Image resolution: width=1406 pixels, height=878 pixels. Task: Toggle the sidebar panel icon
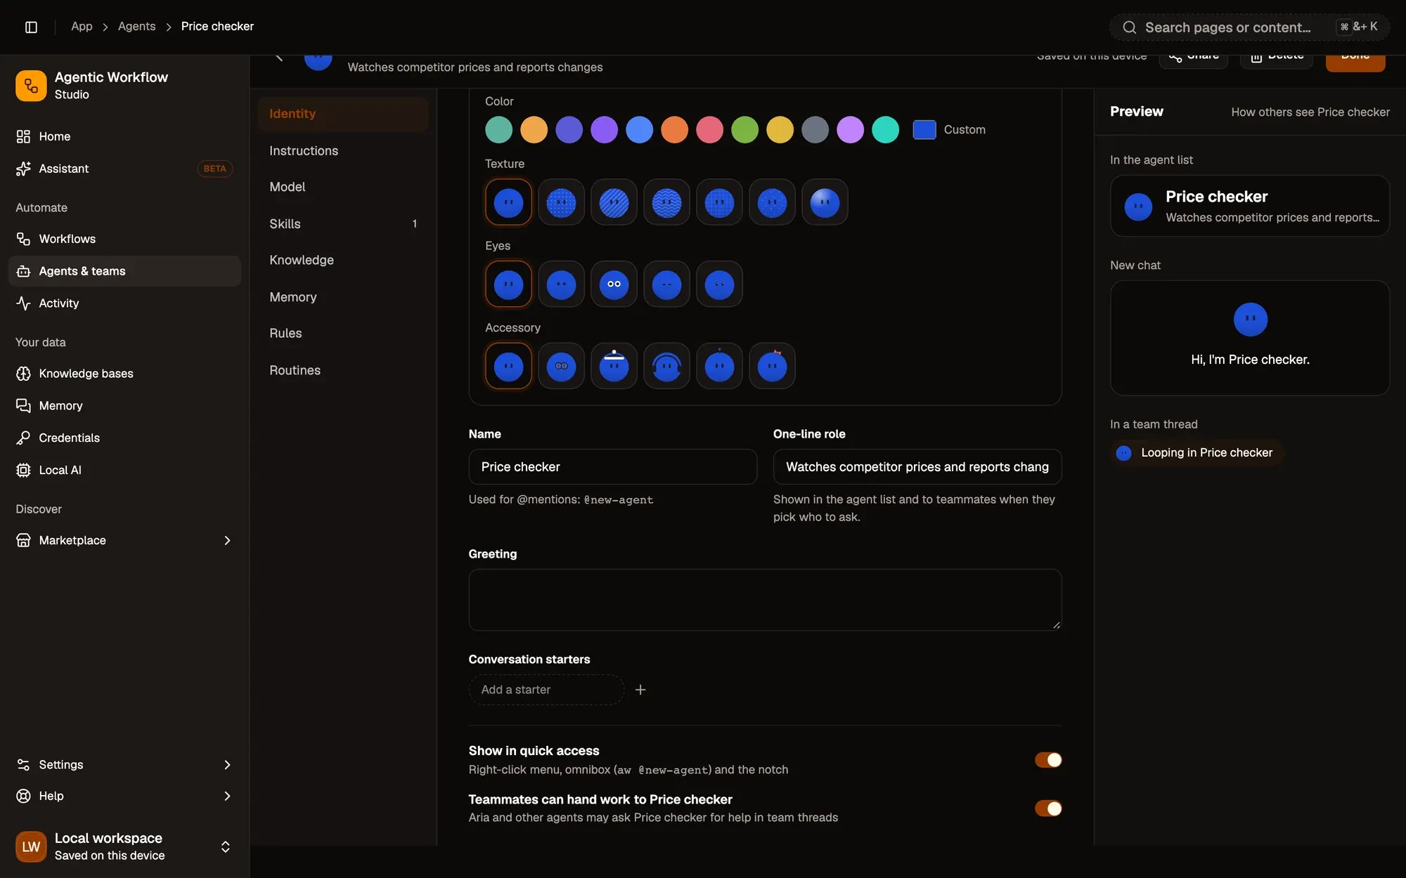(x=31, y=27)
